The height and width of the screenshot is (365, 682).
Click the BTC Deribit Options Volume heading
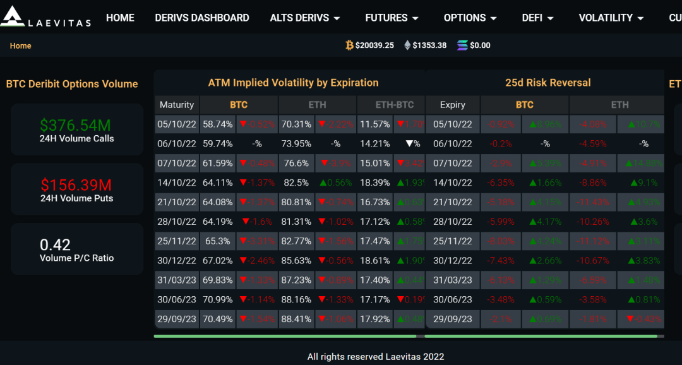[x=72, y=84]
